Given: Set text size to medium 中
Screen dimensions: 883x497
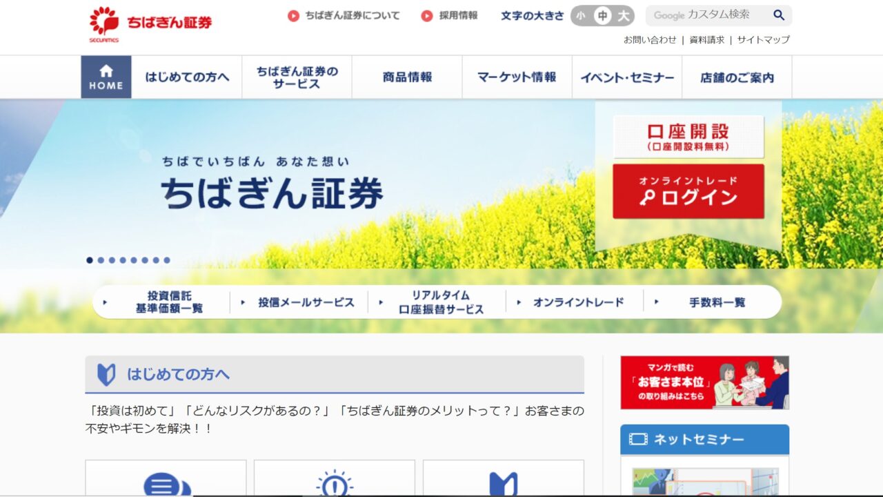Looking at the screenshot, I should click(x=603, y=16).
